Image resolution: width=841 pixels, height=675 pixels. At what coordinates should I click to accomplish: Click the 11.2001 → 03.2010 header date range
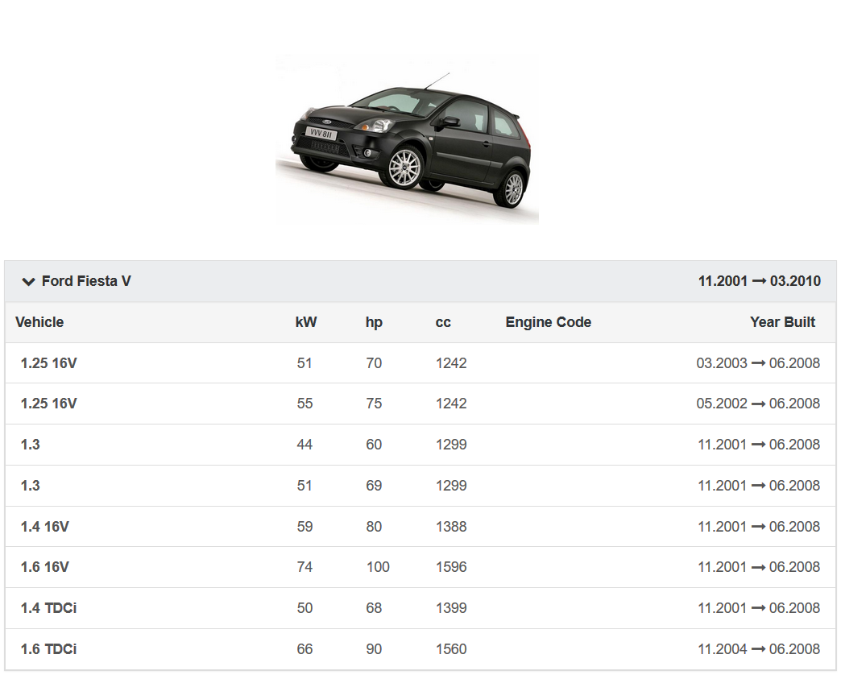click(759, 281)
